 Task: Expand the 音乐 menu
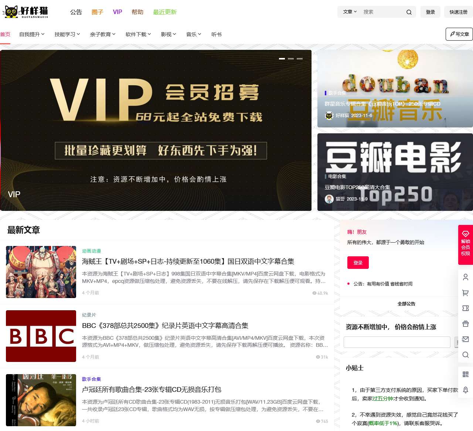pos(194,34)
